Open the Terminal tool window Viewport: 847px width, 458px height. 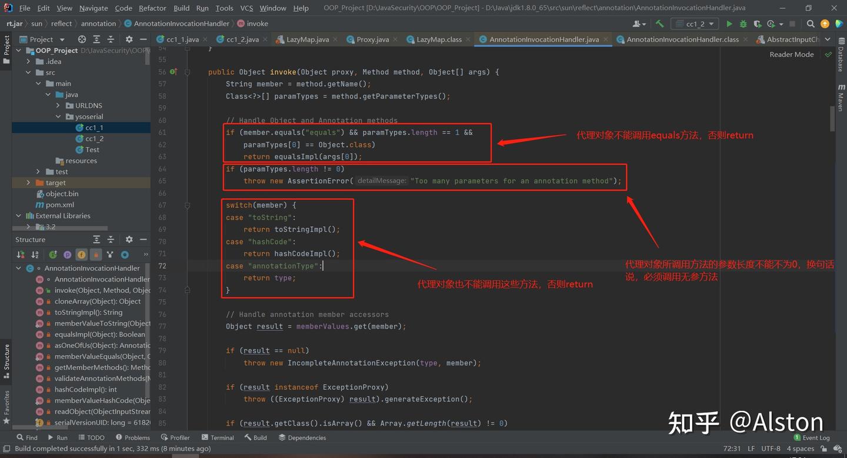(x=218, y=437)
